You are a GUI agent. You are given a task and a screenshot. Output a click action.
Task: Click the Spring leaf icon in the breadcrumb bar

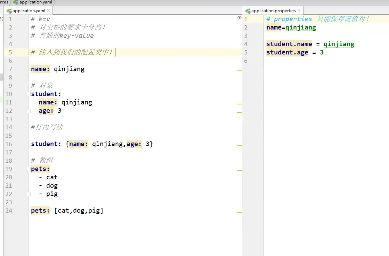coord(15,2)
